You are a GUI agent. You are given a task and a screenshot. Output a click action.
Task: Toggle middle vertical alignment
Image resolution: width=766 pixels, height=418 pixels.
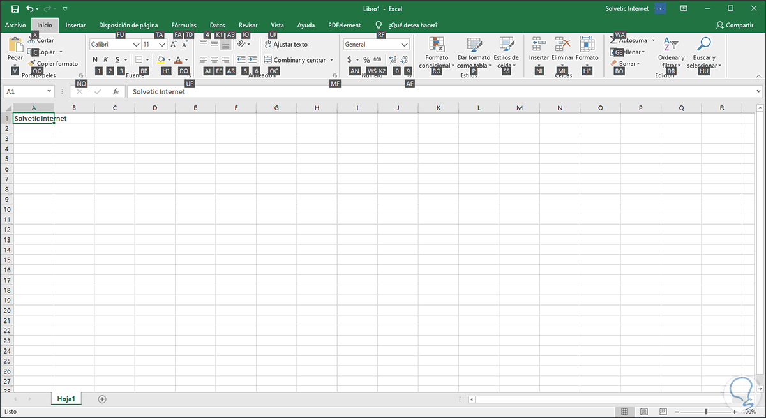(x=214, y=44)
